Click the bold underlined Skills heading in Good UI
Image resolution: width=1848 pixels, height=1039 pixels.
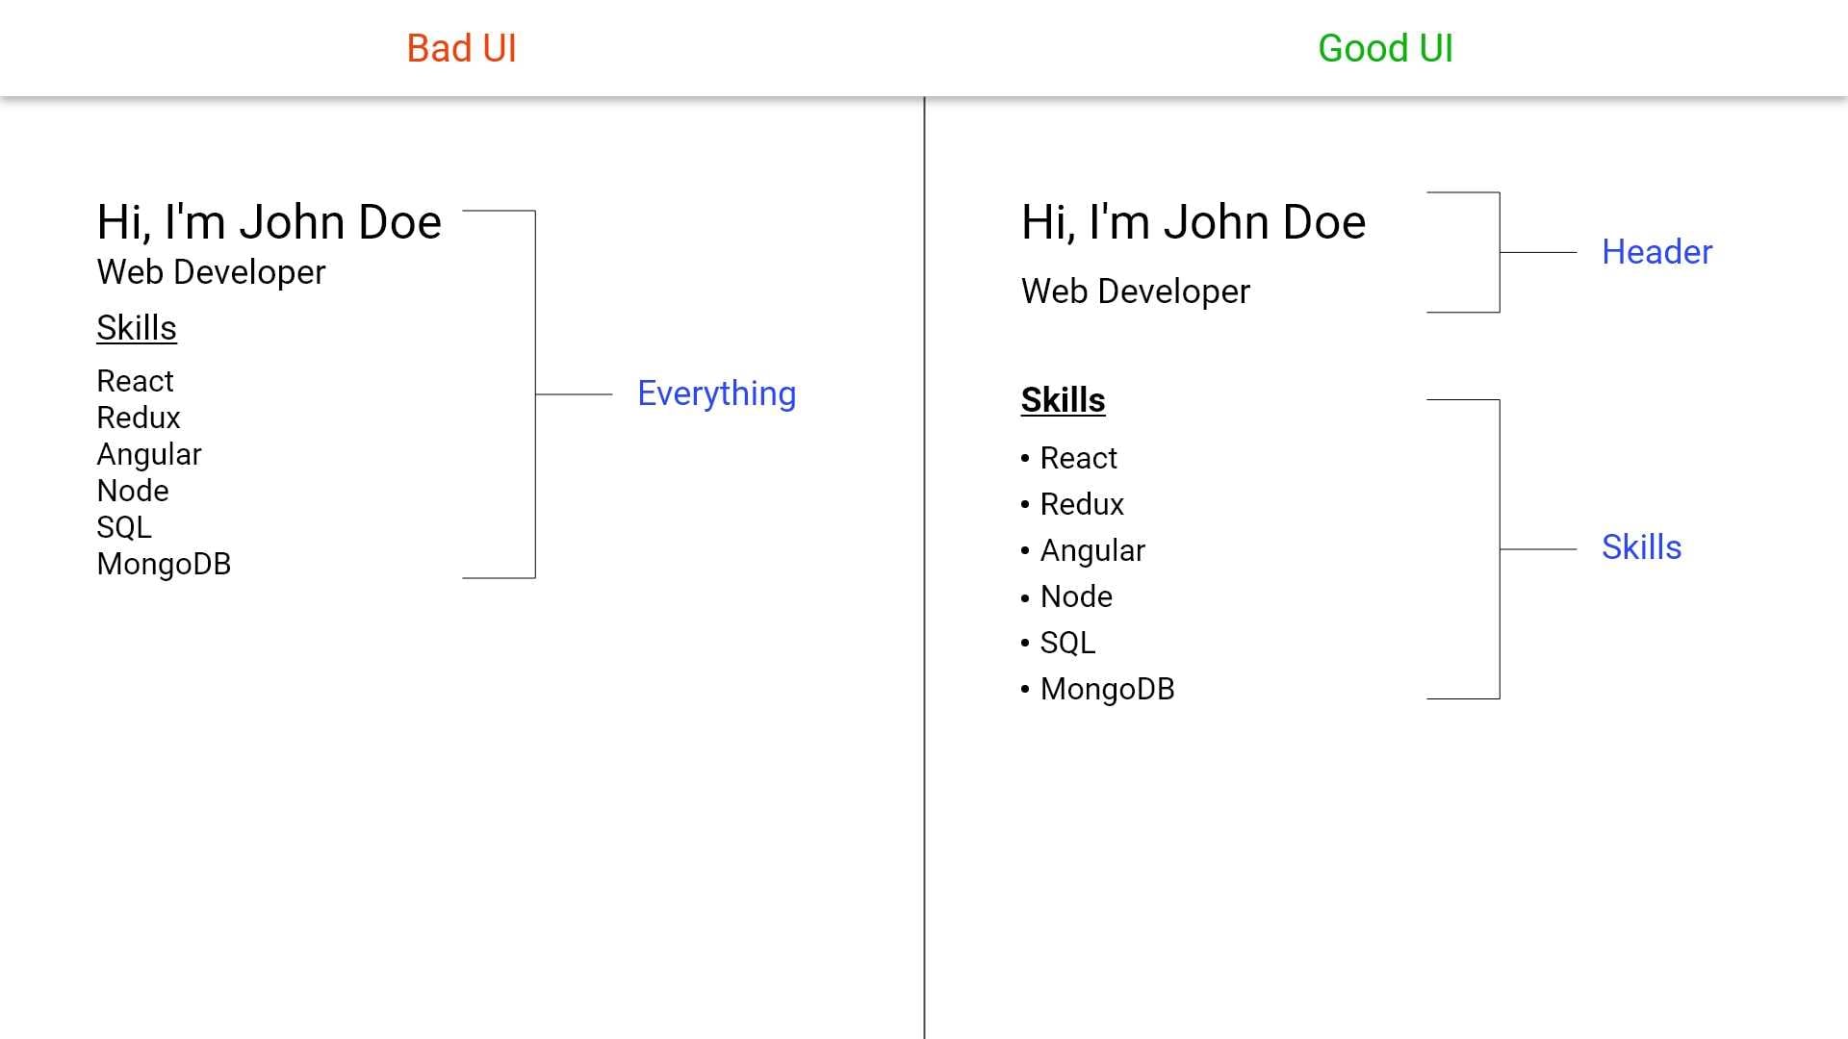[1063, 400]
